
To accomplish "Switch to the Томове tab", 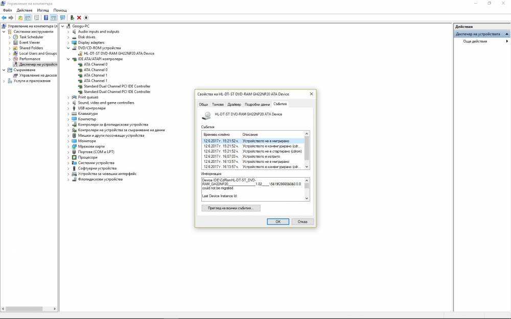I will click(x=218, y=104).
